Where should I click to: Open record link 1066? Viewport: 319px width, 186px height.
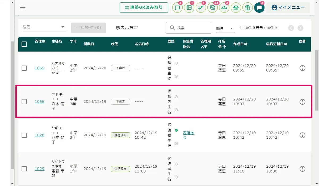(x=40, y=102)
